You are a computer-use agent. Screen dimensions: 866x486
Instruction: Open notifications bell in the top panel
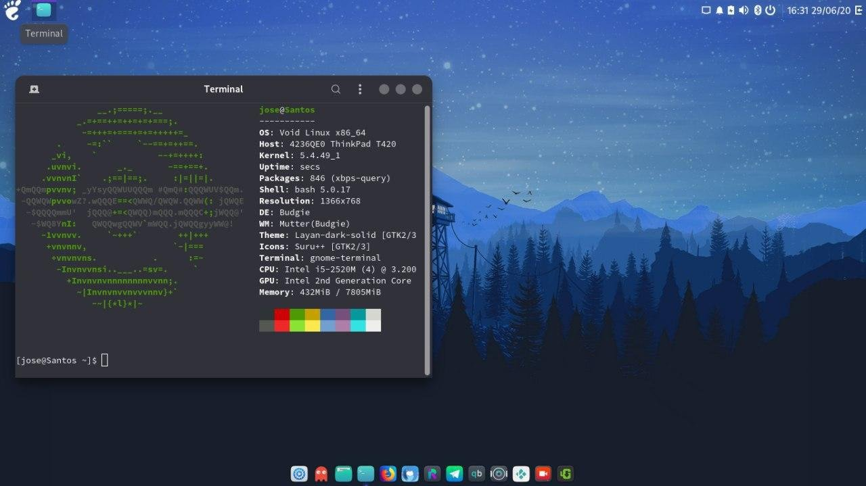pos(720,10)
